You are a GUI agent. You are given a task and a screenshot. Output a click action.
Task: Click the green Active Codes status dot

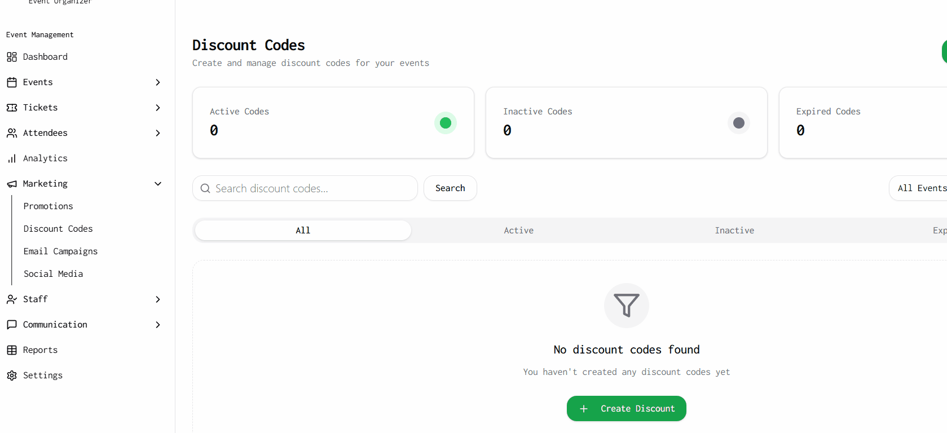click(x=445, y=123)
